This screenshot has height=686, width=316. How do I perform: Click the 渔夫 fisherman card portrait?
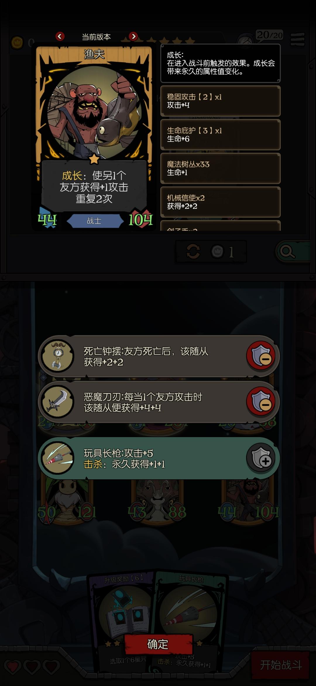94,113
